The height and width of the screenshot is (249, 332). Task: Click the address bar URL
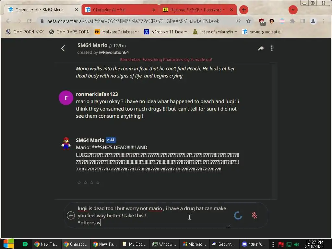(x=133, y=21)
